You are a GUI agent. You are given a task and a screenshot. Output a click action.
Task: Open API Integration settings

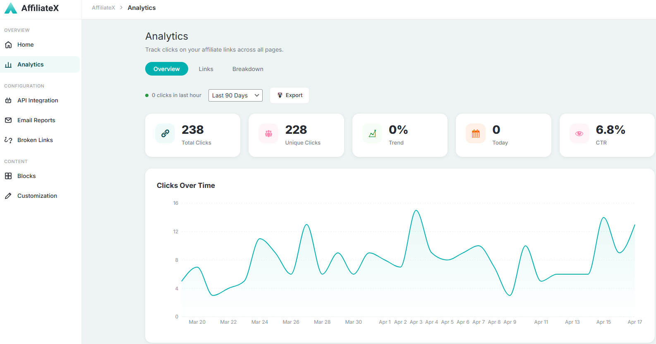(x=40, y=100)
